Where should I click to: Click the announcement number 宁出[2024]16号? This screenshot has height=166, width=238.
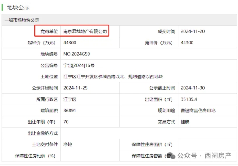point(79,65)
